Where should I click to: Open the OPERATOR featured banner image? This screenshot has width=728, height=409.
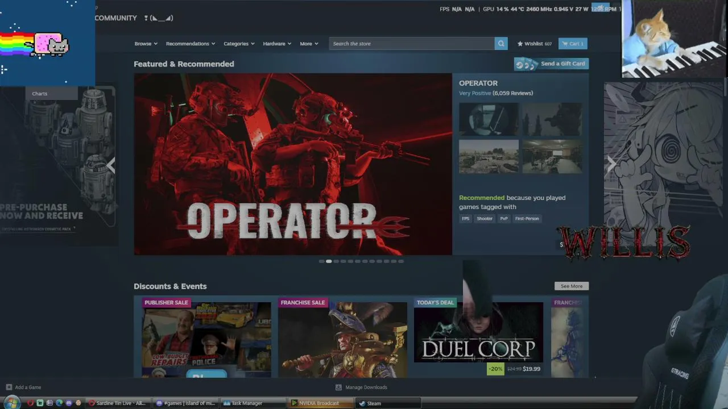(293, 164)
